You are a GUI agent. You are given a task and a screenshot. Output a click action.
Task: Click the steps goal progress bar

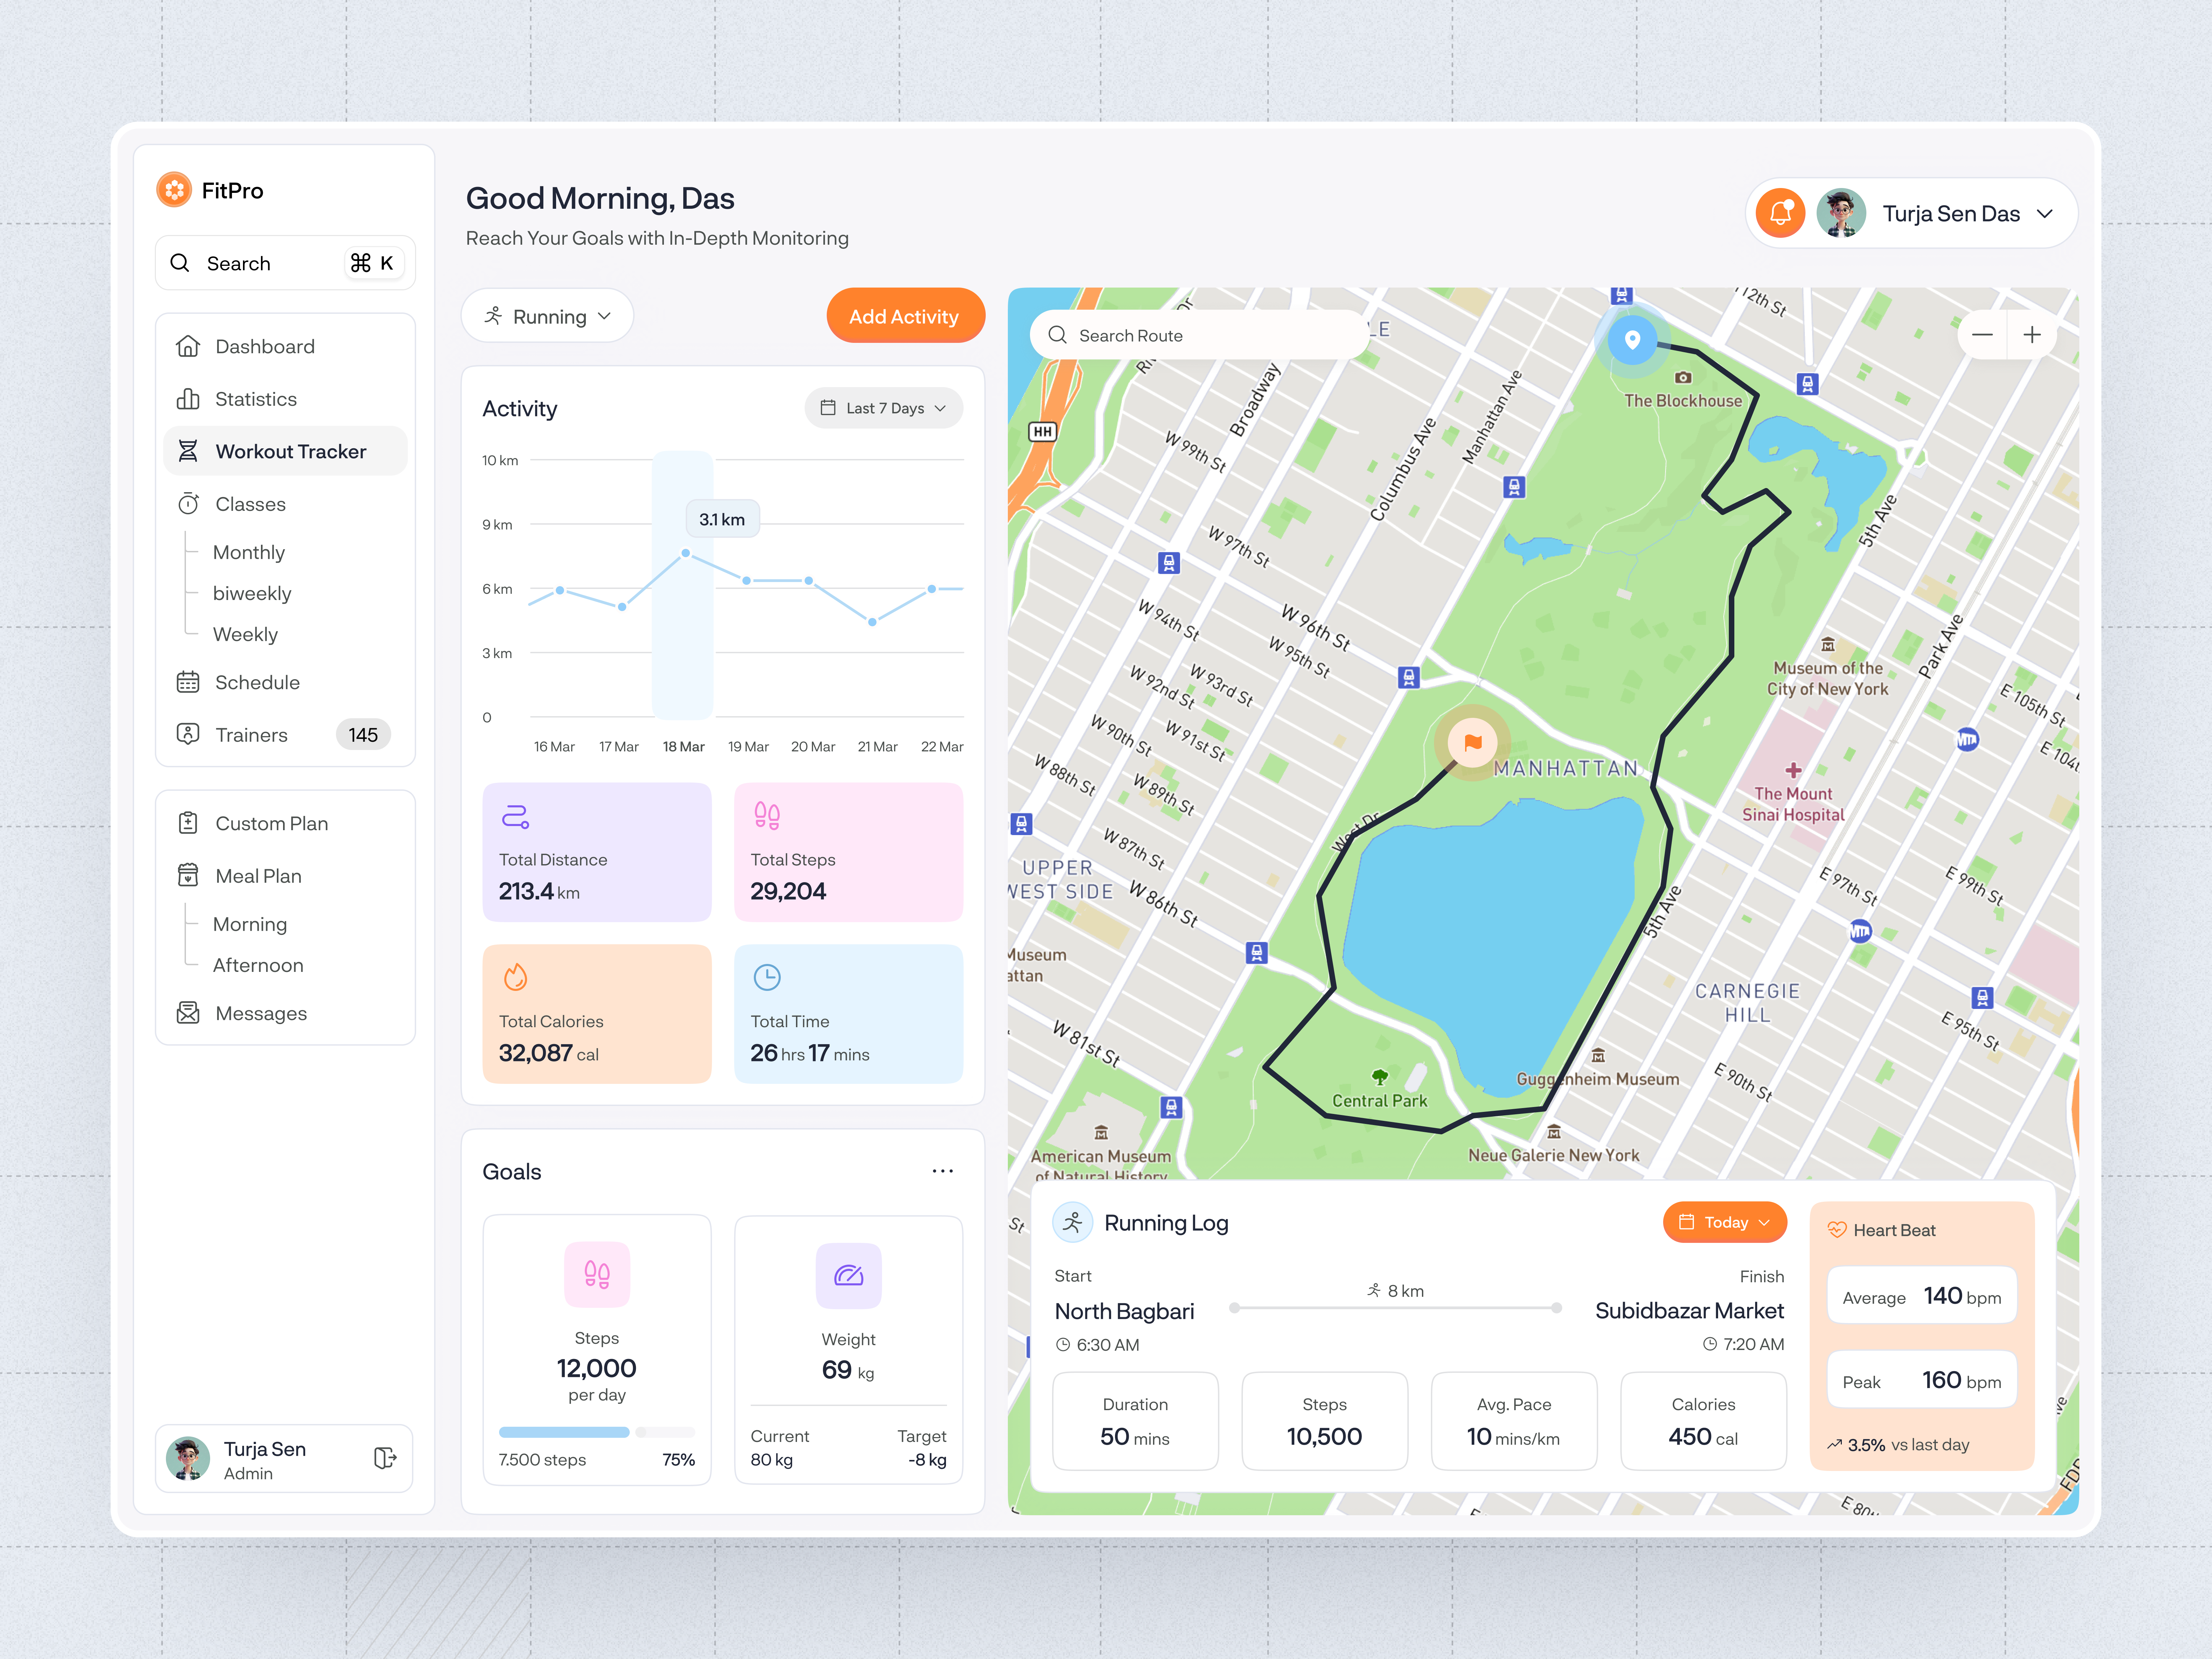(597, 1432)
